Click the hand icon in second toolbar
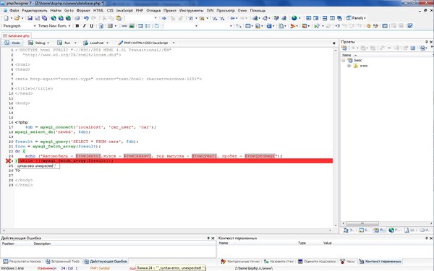434x271 pixels. 368,26
